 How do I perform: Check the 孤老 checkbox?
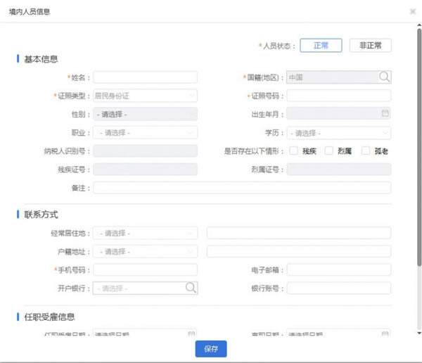(365, 151)
